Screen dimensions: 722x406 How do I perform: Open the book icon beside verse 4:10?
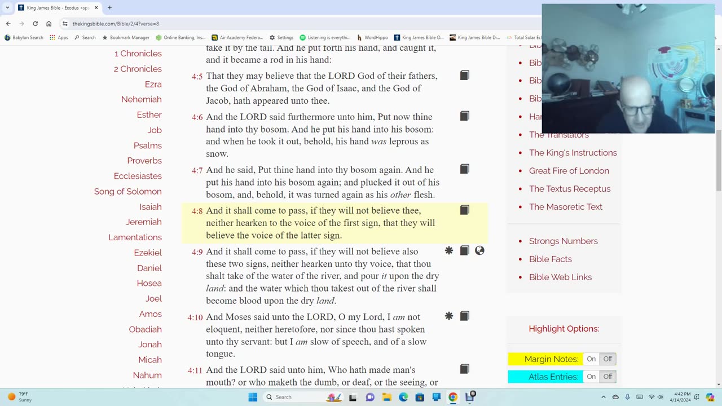pos(464,316)
